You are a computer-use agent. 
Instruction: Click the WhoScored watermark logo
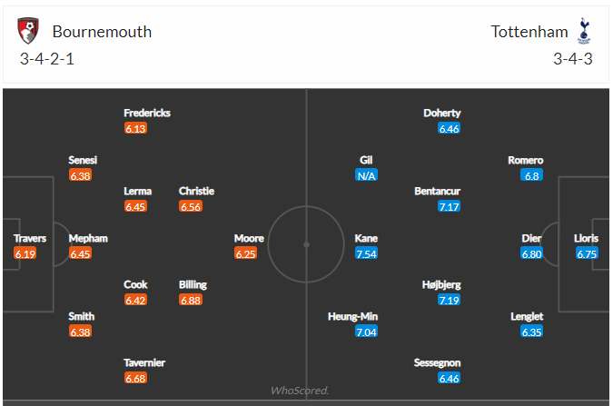pyautogui.click(x=300, y=391)
